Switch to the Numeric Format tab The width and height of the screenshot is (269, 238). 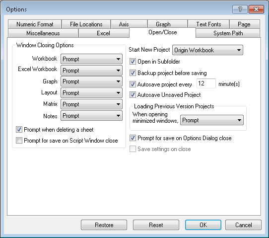(x=35, y=24)
